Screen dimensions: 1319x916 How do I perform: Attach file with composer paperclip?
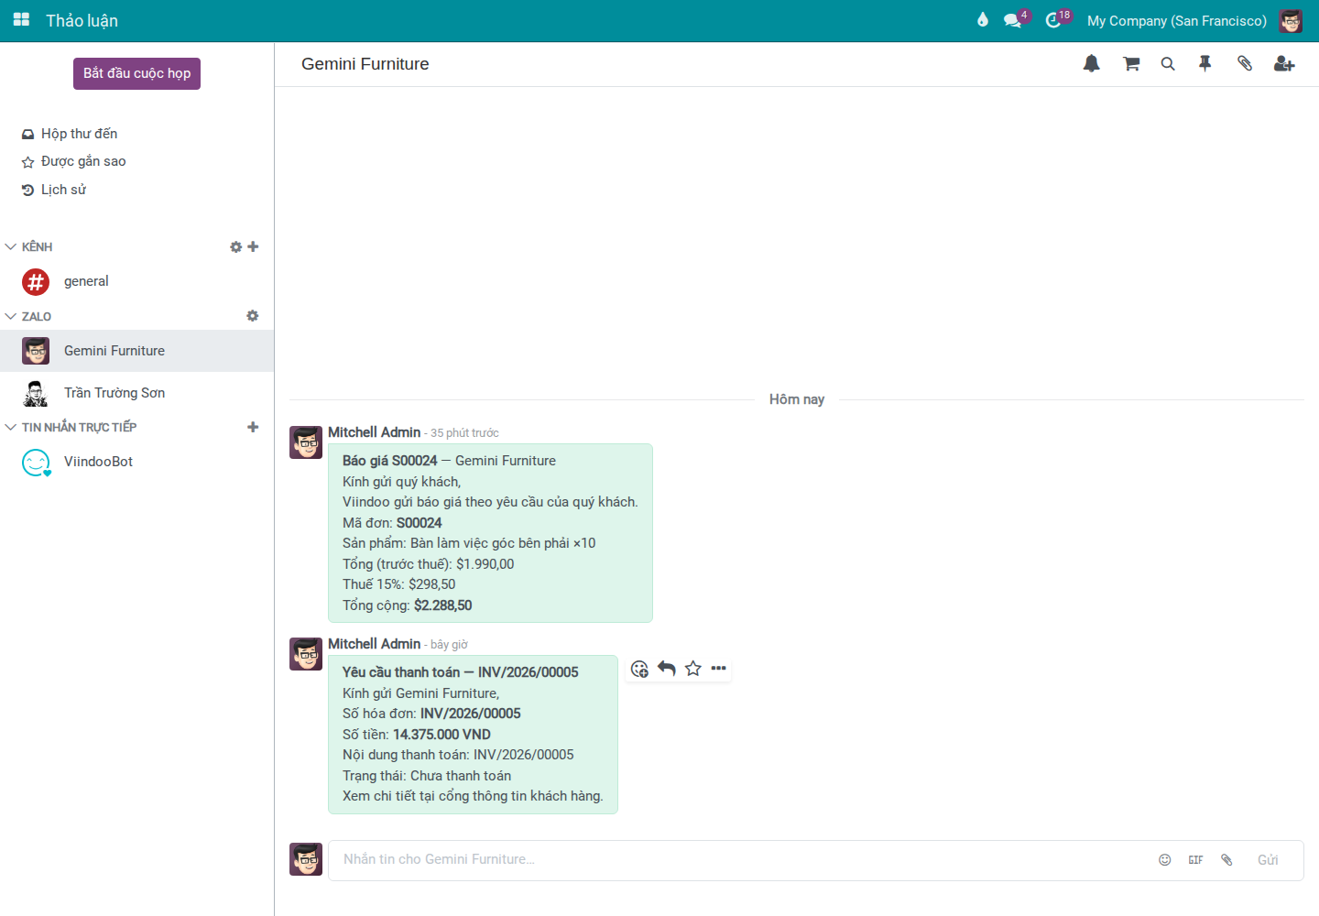pyautogui.click(x=1226, y=860)
